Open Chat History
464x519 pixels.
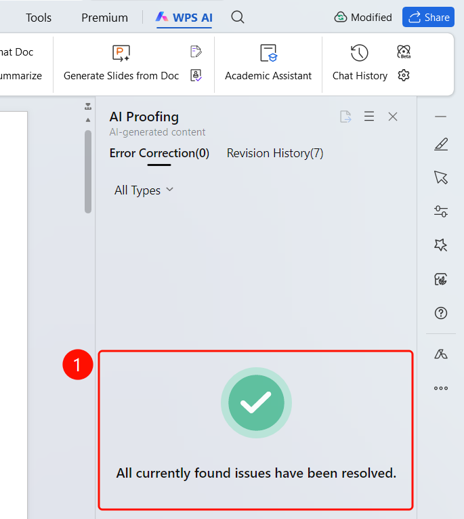360,64
